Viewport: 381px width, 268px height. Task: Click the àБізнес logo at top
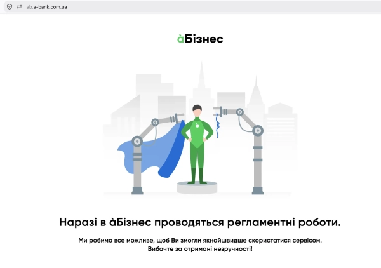200,39
